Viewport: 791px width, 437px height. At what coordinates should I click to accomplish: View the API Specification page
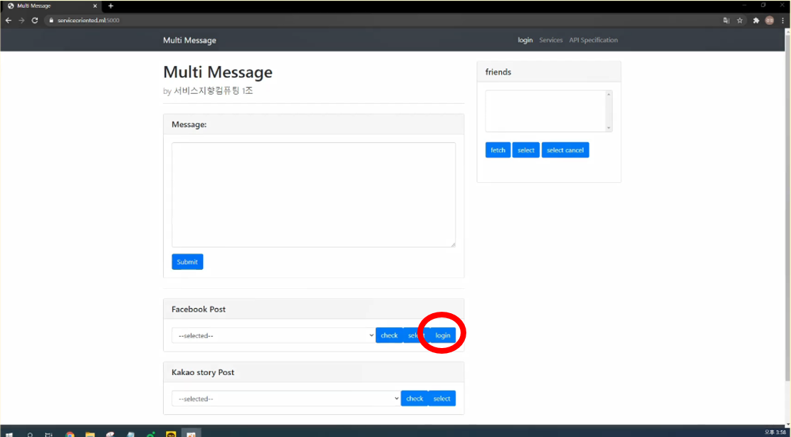(594, 41)
